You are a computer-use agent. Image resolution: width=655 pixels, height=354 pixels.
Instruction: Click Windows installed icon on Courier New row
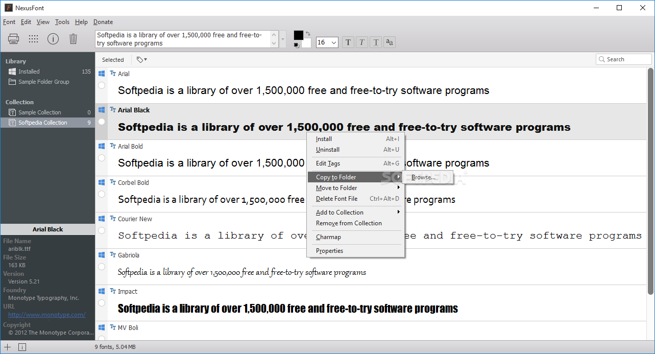(102, 219)
